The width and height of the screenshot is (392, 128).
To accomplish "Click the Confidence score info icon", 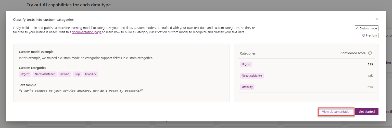I will [x=370, y=53].
